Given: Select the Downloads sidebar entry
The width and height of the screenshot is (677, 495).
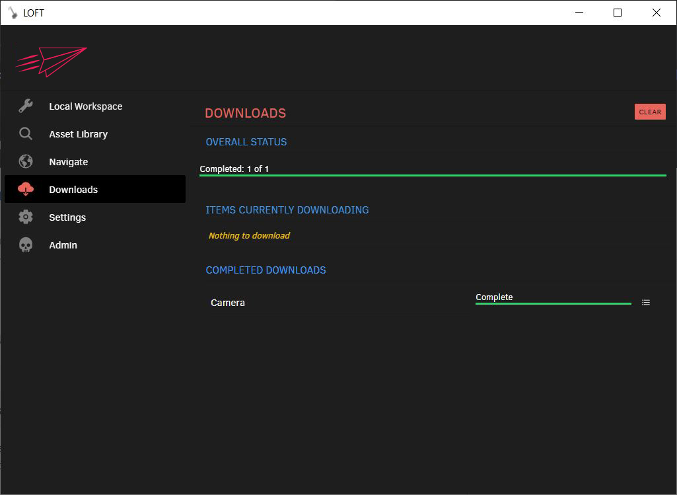Looking at the screenshot, I should [73, 189].
